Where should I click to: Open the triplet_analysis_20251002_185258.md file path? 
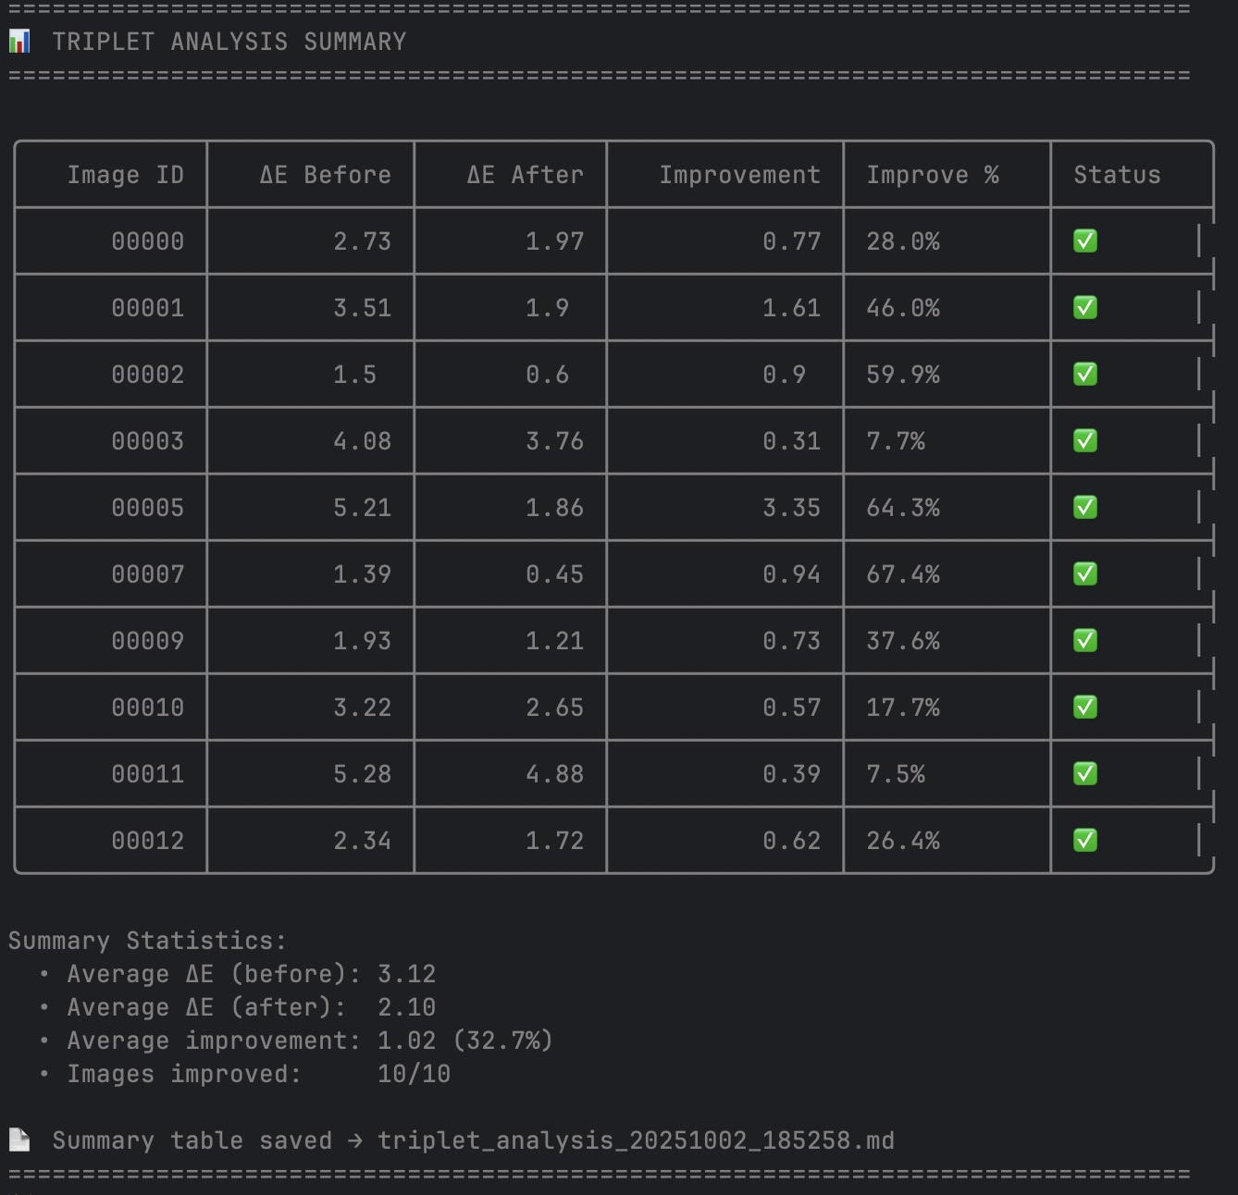(636, 1140)
